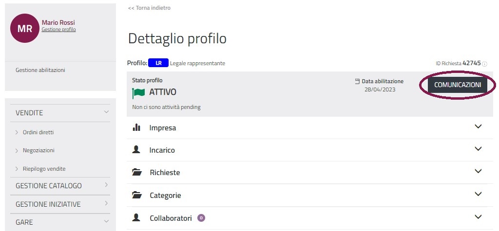Click the calendar icon near Data abilitazione
The image size is (499, 231).
pos(357,81)
